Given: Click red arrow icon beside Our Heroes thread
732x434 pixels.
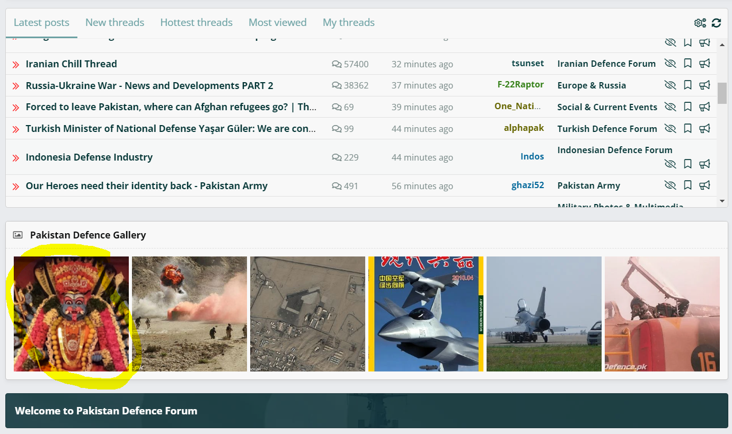Looking at the screenshot, I should (x=16, y=186).
